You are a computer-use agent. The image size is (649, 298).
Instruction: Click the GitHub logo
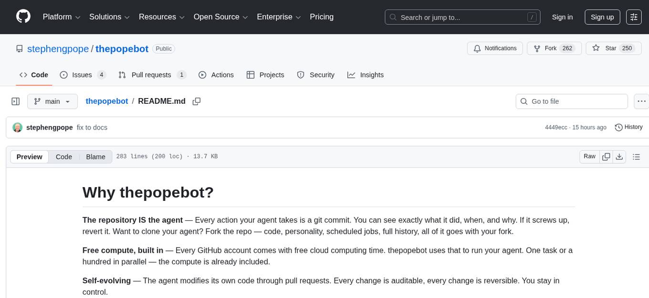pyautogui.click(x=23, y=17)
